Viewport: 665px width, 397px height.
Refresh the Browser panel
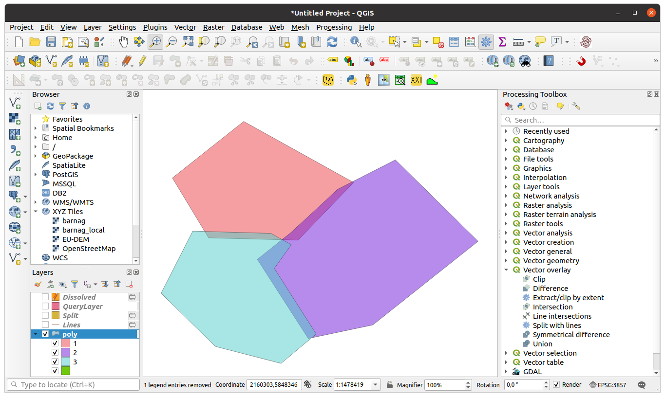pyautogui.click(x=50, y=106)
